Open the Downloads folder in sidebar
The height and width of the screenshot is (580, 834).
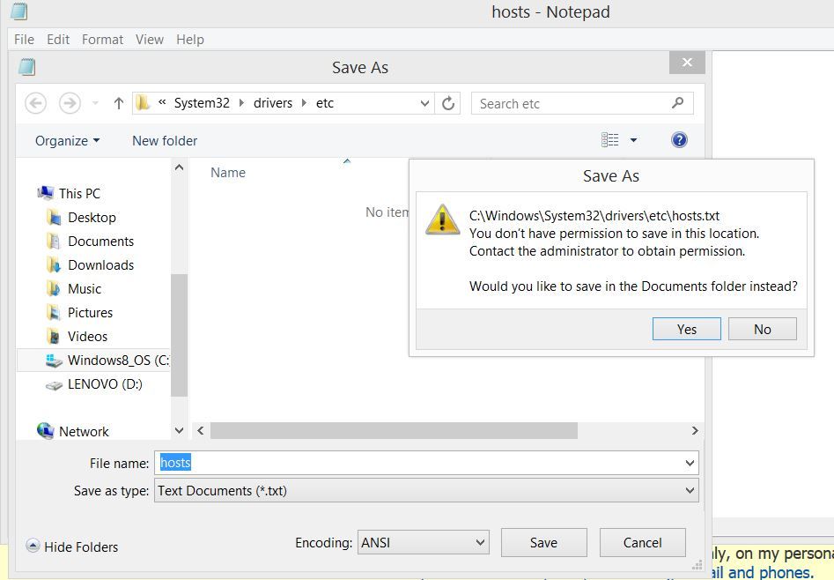pyautogui.click(x=100, y=264)
